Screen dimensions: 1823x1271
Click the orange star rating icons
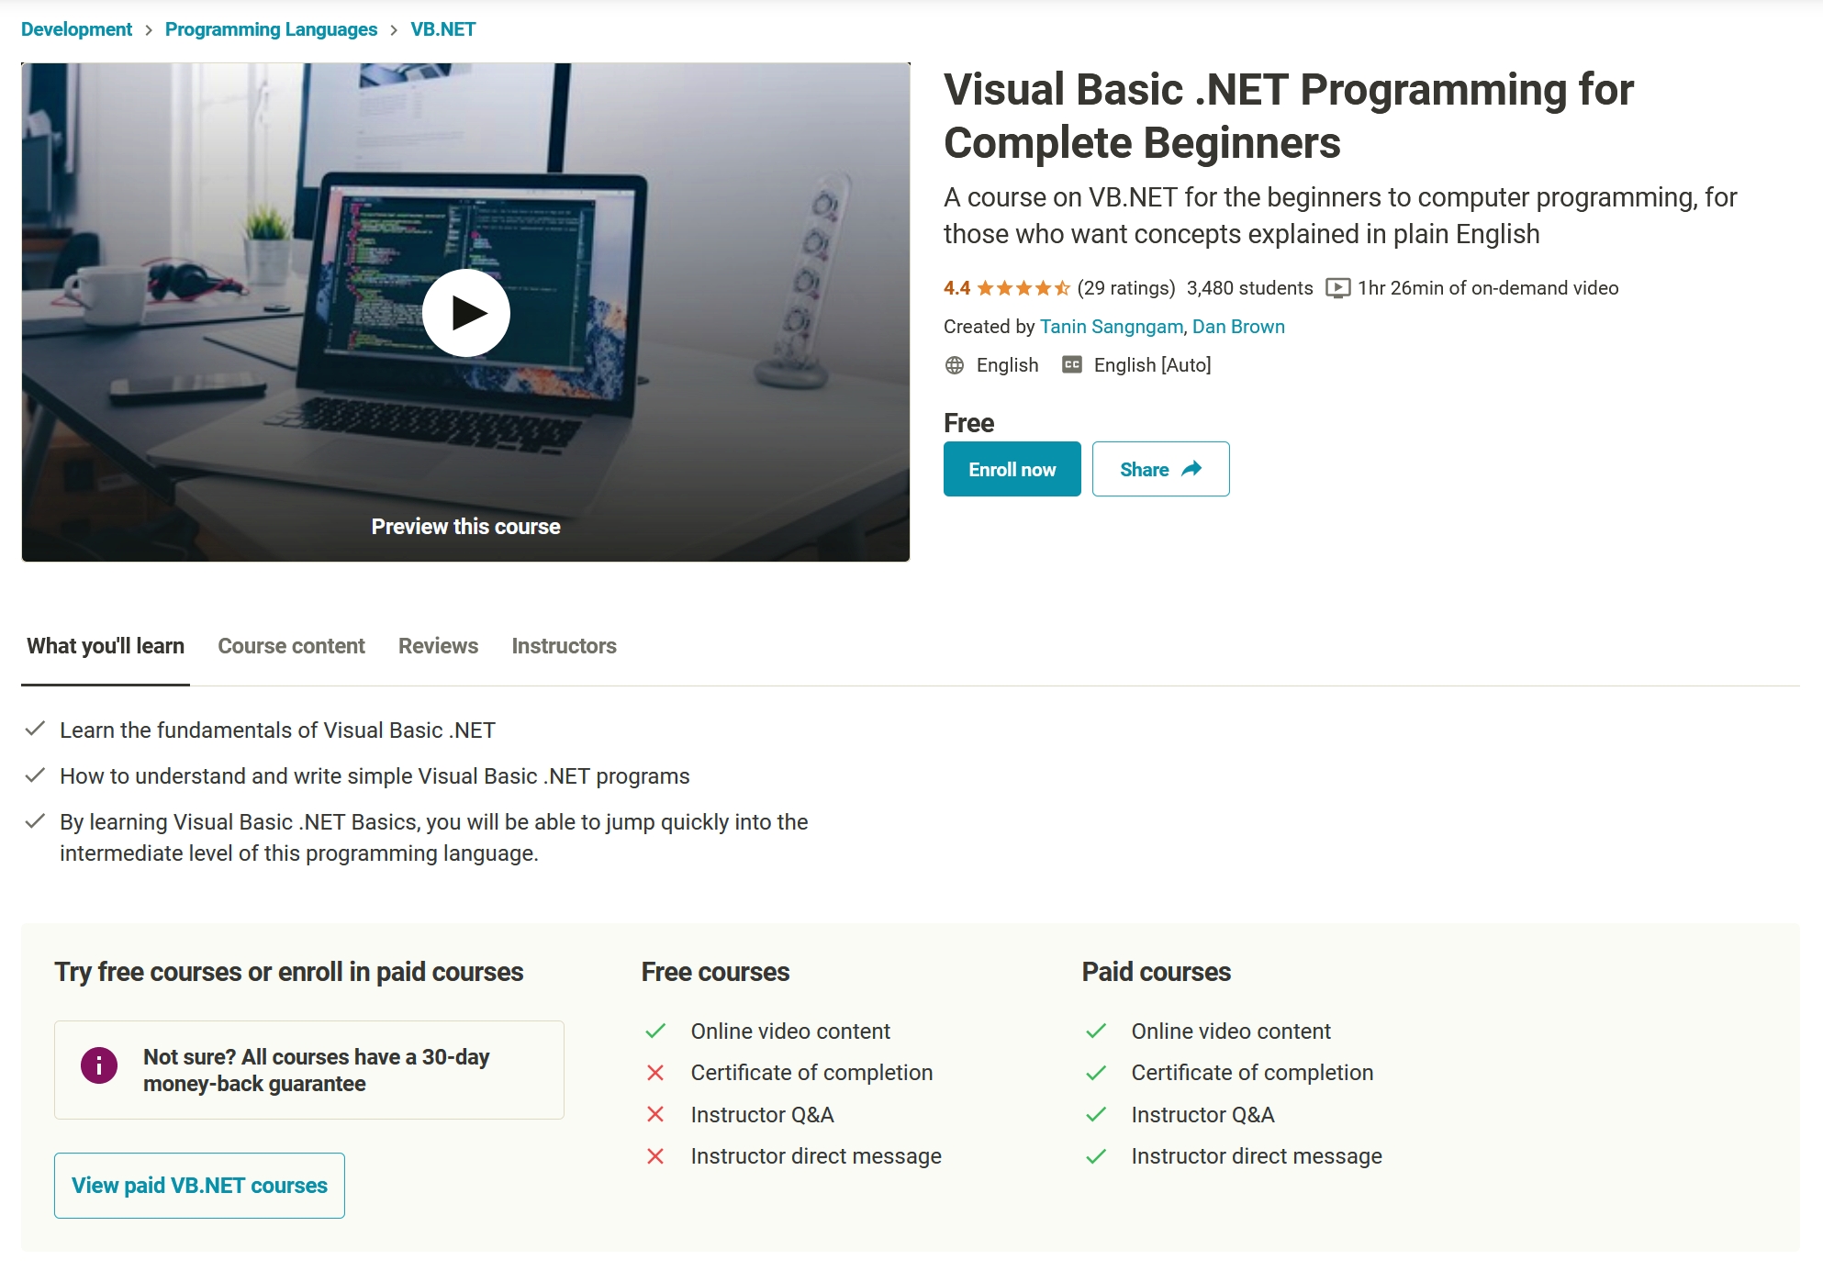pyautogui.click(x=1023, y=287)
